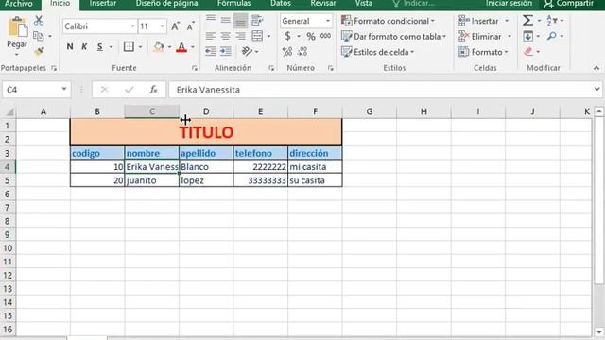The image size is (605, 340).
Task: Apply currency format dollar icon
Action: click(x=287, y=36)
